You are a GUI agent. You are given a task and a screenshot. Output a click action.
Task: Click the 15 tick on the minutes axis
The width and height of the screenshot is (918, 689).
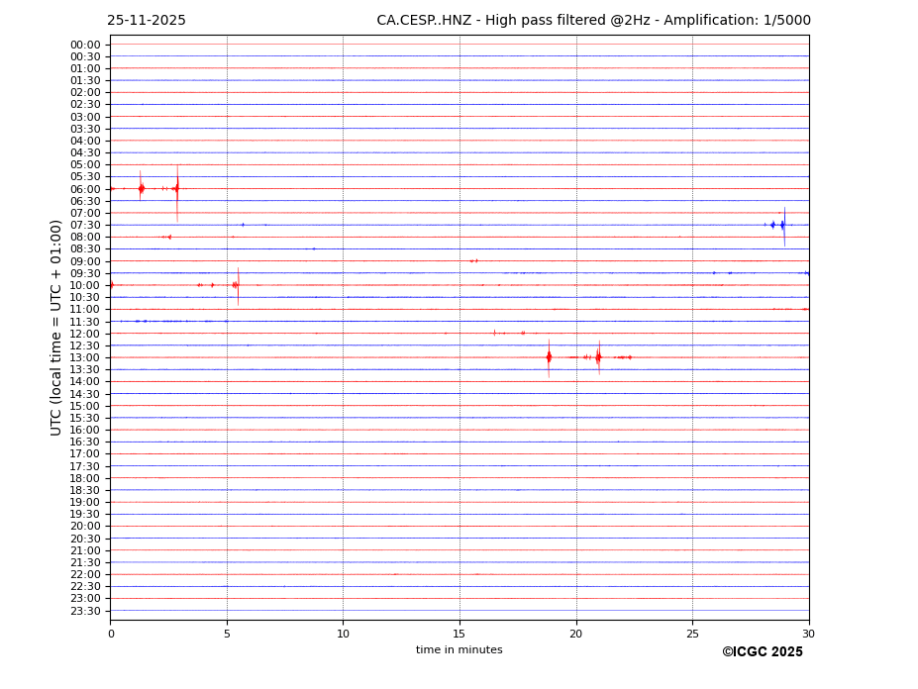coord(459,634)
